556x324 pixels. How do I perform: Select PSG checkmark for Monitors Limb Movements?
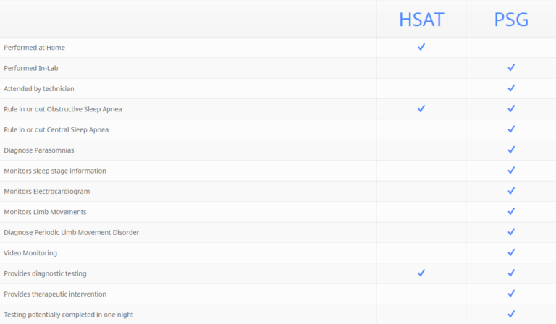[511, 211]
